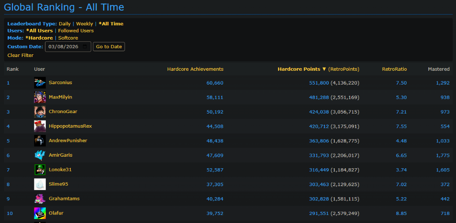Open MaxMilyin user avatar
This screenshot has width=456, height=223.
pos(40,97)
